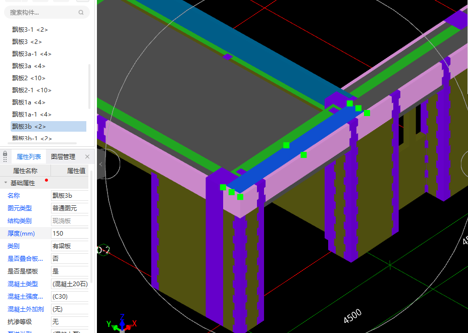Select component 飘板1a <4>
Screen dimensions: 468x333
click(x=29, y=102)
